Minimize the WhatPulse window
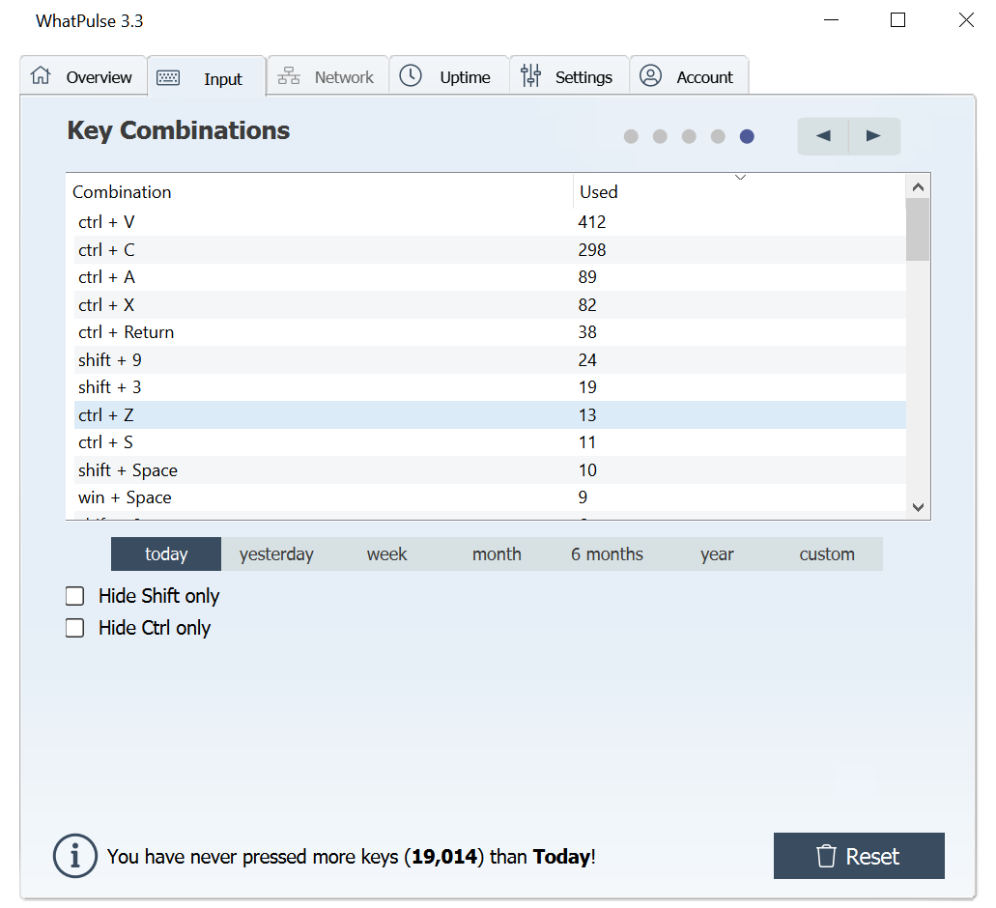This screenshot has height=908, width=996. [x=831, y=20]
